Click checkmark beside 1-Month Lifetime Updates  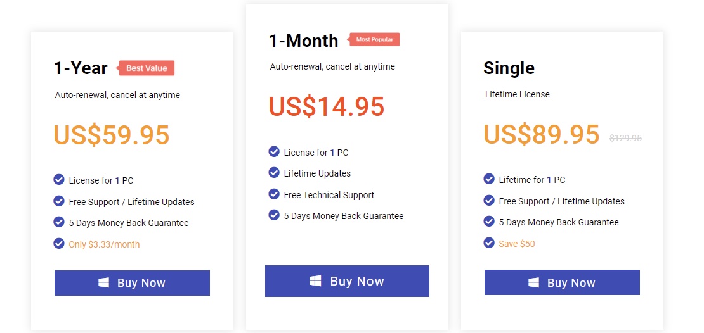pyautogui.click(x=274, y=173)
